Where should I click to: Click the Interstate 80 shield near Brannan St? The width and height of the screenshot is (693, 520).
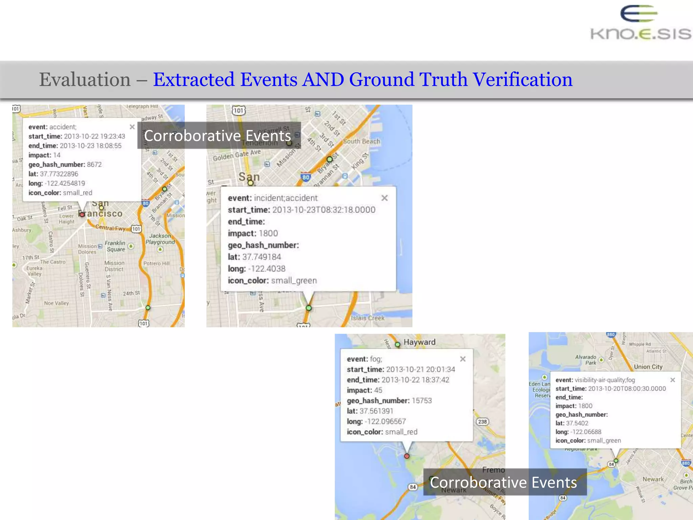pos(306,177)
